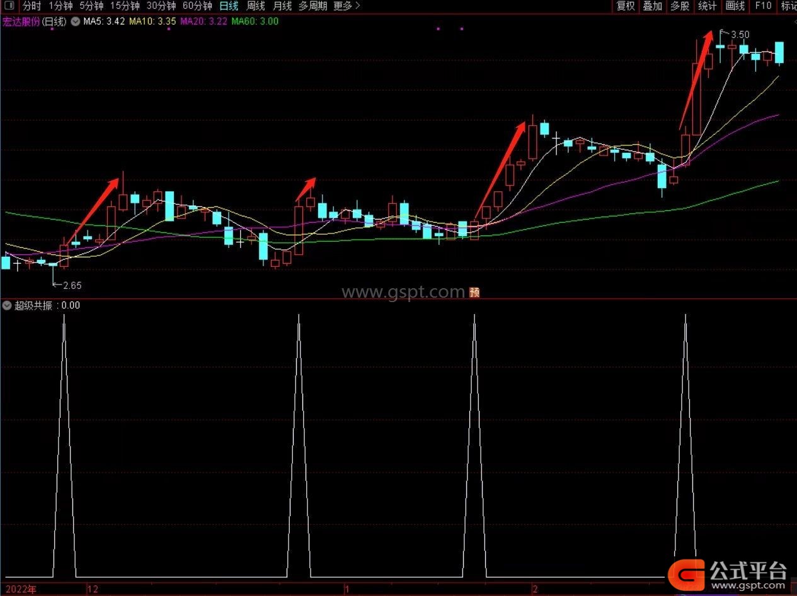Screen dimensions: 797x596
Task: Open the F10 company info
Action: click(763, 6)
